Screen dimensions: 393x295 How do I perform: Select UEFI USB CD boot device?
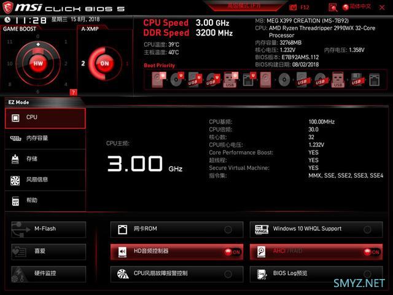pyautogui.click(x=213, y=80)
